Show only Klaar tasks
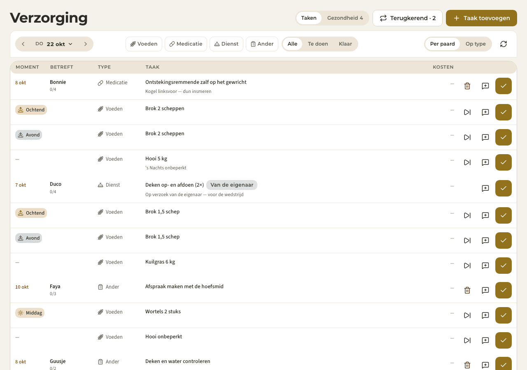Image resolution: width=527 pixels, height=370 pixels. (345, 44)
